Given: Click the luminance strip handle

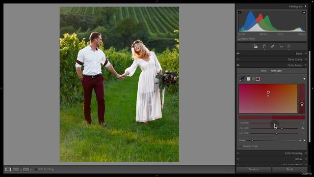Looking at the screenshot, I should (x=302, y=103).
